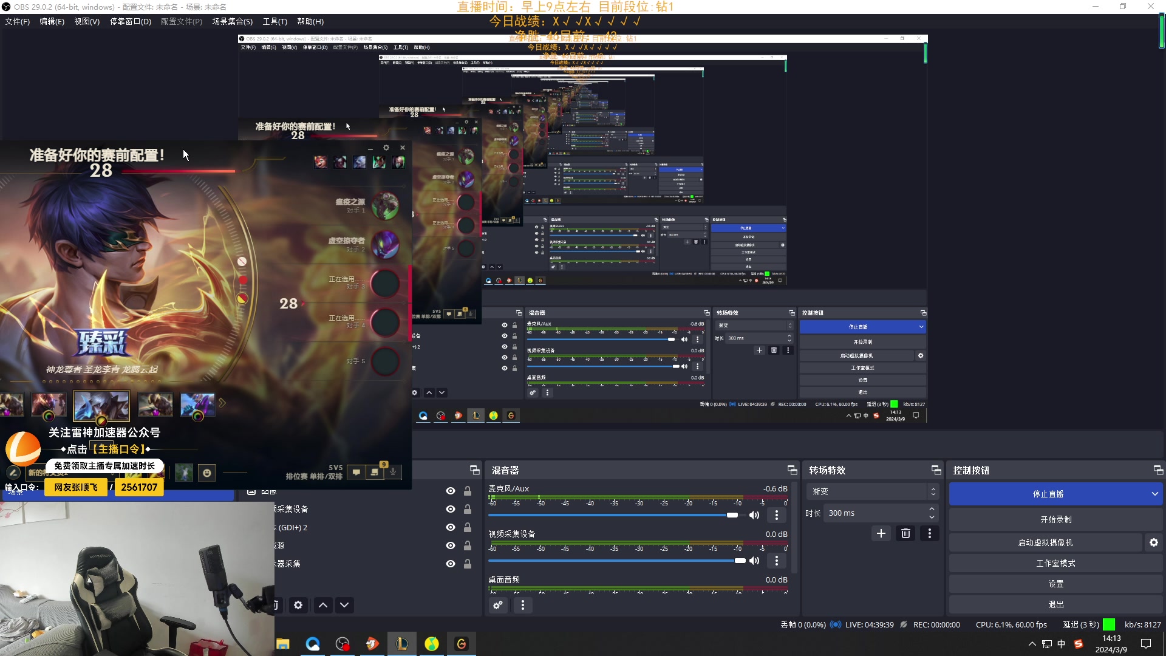This screenshot has width=1166, height=656.
Task: Open the 帮助(H) menu
Action: 310,21
